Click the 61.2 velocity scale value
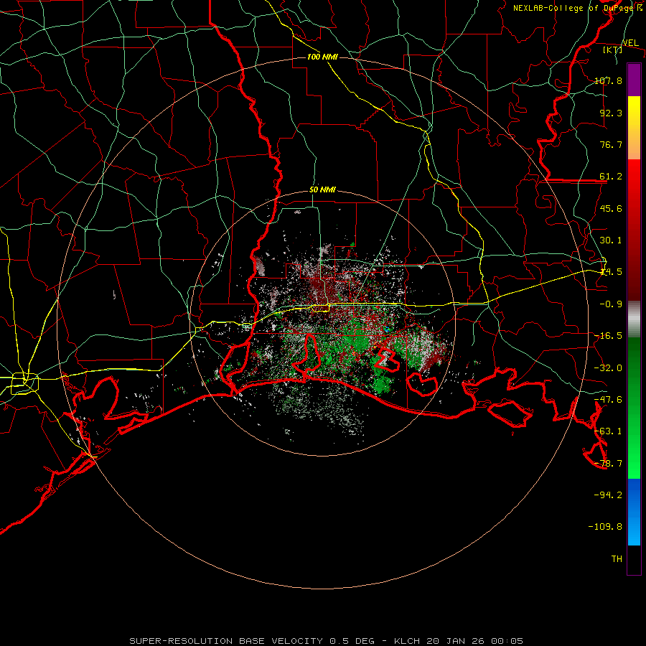This screenshot has height=646, width=646. point(611,177)
